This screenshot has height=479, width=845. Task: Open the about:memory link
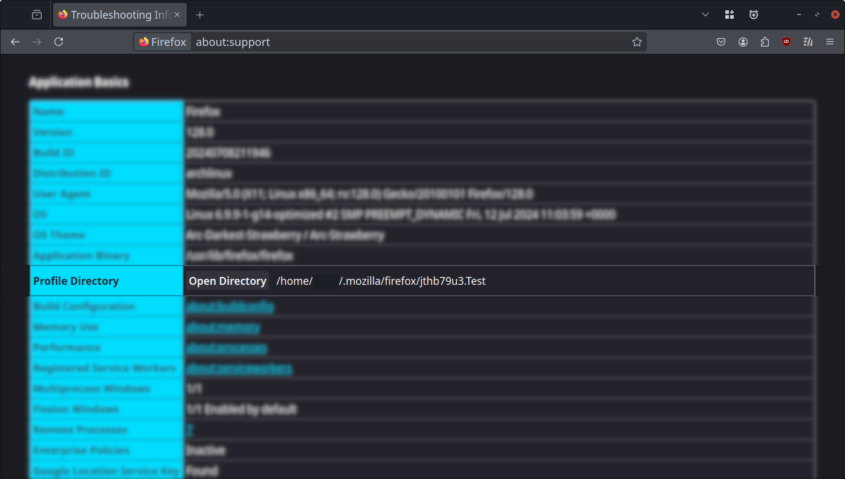pyautogui.click(x=223, y=327)
